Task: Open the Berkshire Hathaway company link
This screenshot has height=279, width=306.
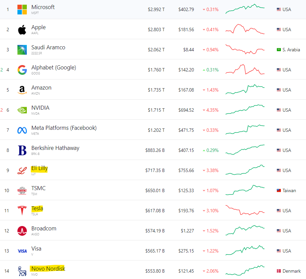Action: (55, 148)
